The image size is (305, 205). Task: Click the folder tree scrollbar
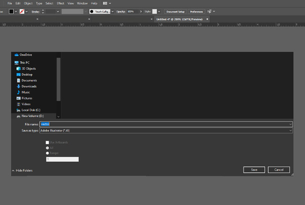[58, 79]
